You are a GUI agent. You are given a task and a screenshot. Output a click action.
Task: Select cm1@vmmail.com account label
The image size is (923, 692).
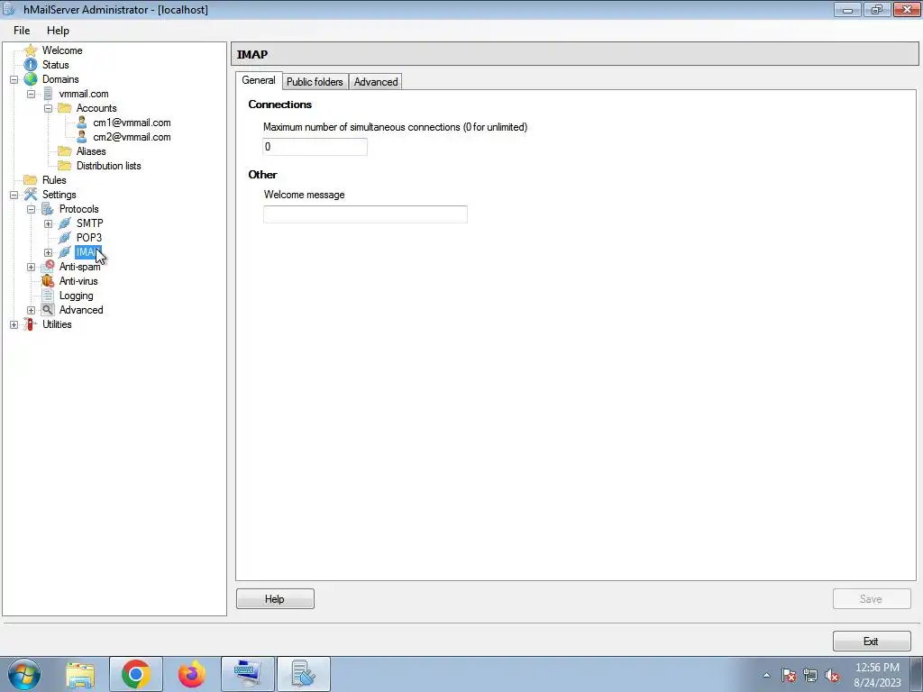[132, 123]
